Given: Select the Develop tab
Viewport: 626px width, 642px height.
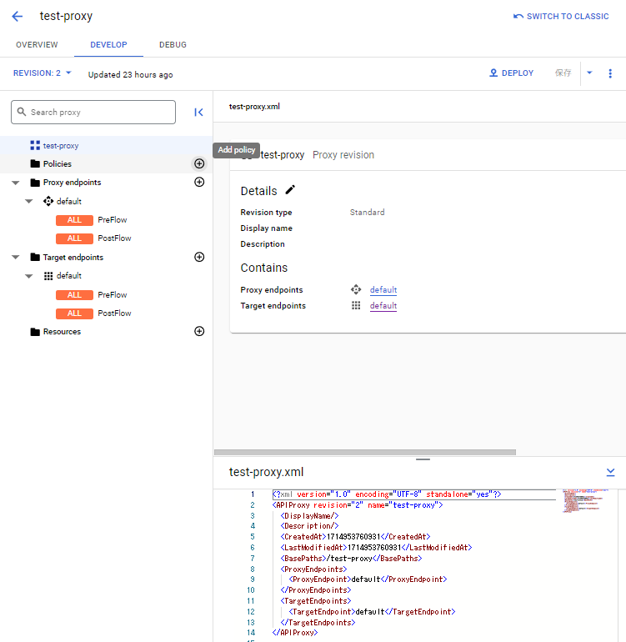Looking at the screenshot, I should coord(108,45).
